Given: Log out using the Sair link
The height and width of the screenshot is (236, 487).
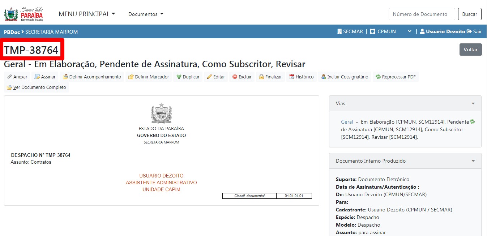Looking at the screenshot, I should tap(474, 31).
